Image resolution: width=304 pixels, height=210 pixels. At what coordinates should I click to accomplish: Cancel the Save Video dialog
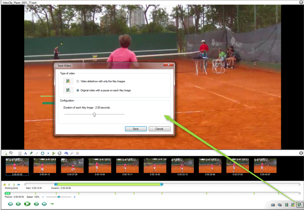159,129
